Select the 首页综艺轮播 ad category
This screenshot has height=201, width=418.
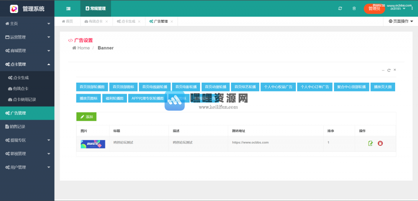click(x=245, y=87)
